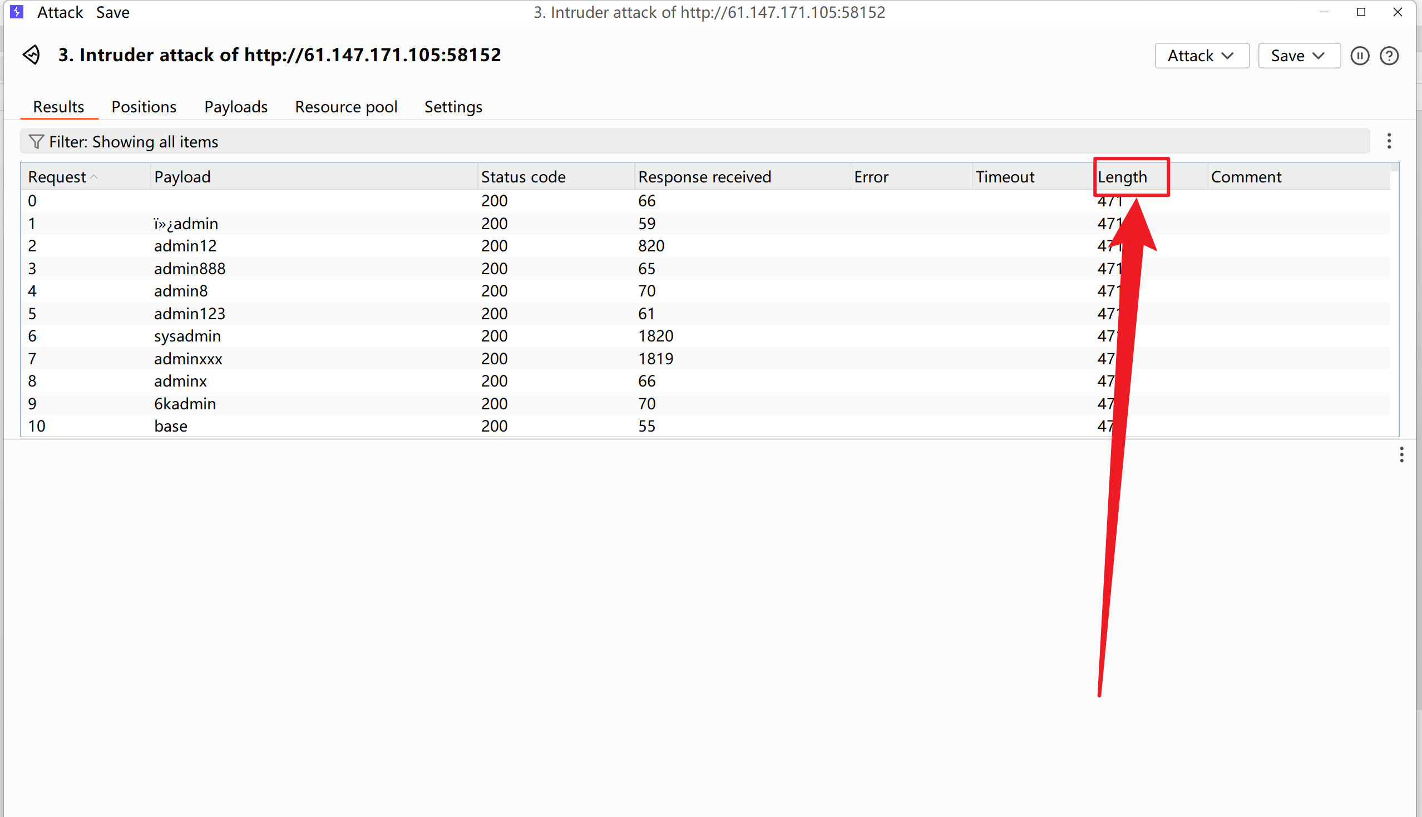Sort results by Length column
1422x817 pixels.
tap(1122, 177)
